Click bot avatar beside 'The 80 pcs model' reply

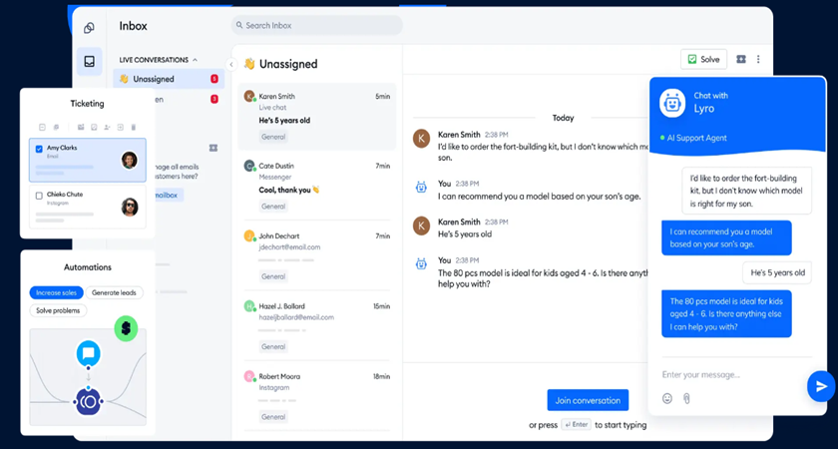(421, 263)
